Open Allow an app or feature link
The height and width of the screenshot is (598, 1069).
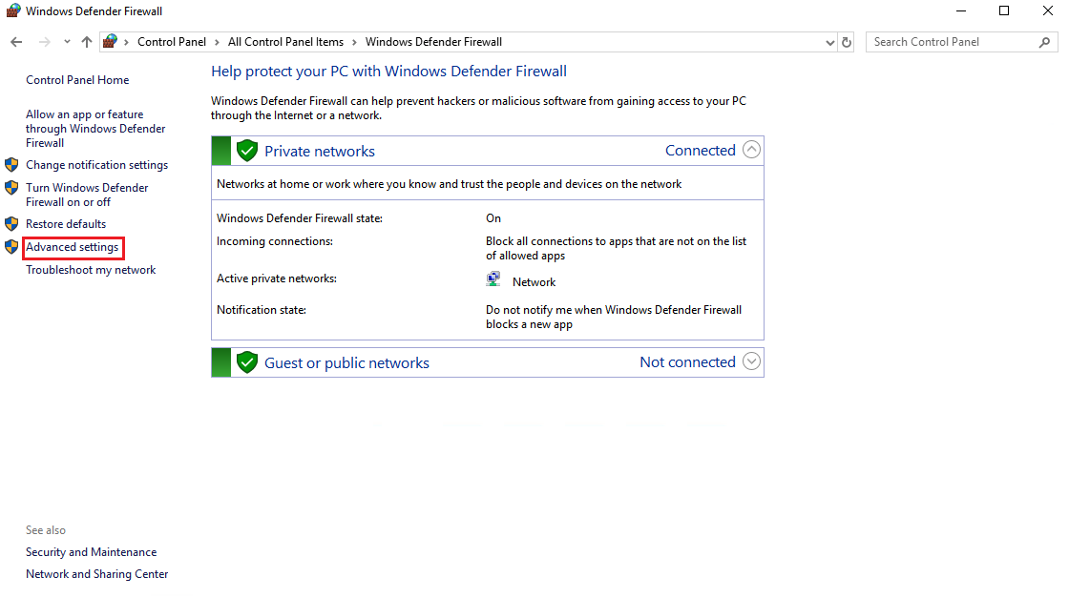point(95,129)
